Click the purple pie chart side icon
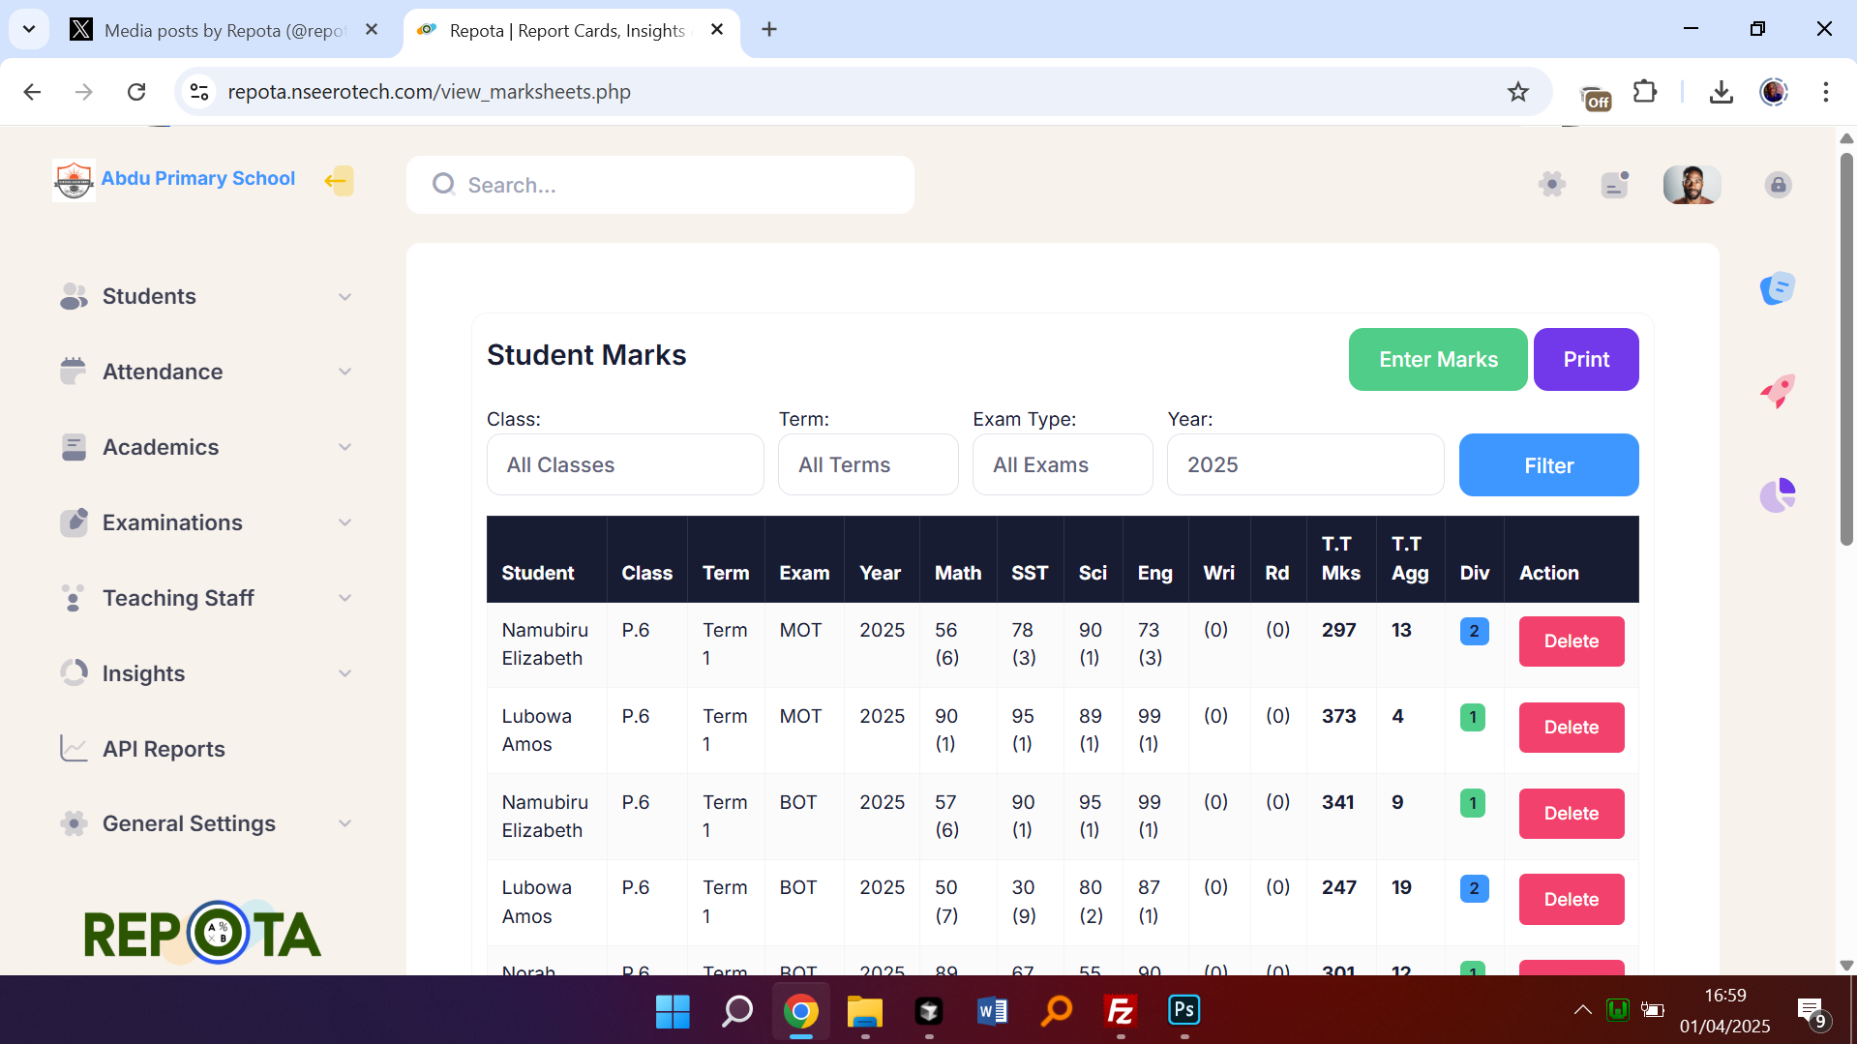 point(1778,495)
